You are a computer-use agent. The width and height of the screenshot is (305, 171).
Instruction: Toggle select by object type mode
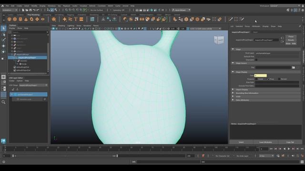[x=52, y=10]
